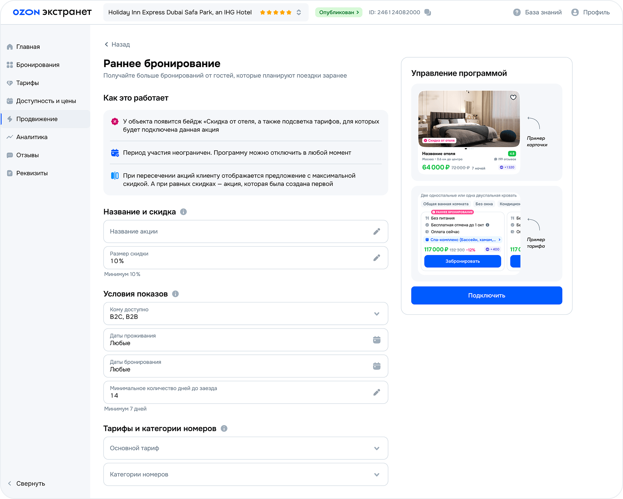Viewport: 623px width, 499px height.
Task: Click the info icon next to Тарифы и категории номеров
Action: [x=224, y=429]
